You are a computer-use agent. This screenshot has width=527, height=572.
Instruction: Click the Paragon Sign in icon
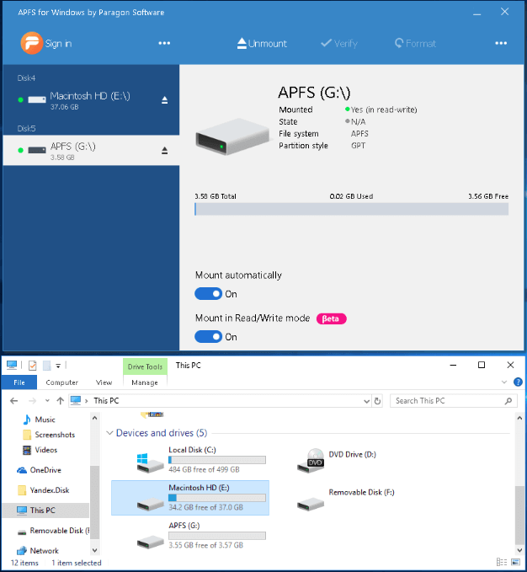(x=31, y=43)
